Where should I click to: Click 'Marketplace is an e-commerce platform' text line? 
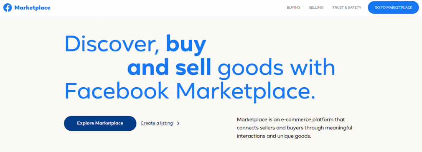(x=291, y=119)
